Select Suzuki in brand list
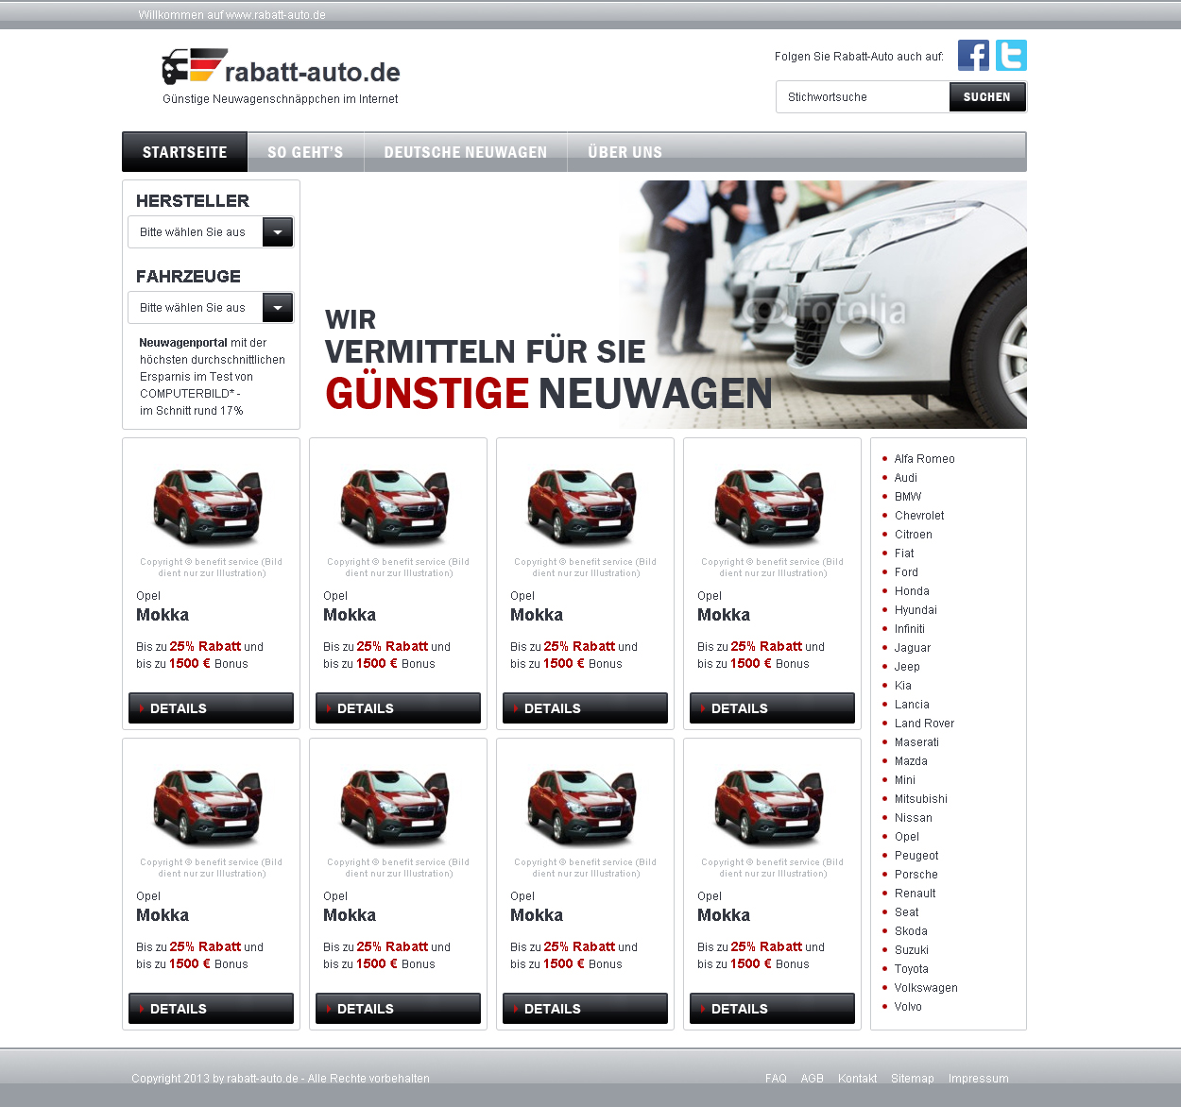 [912, 950]
